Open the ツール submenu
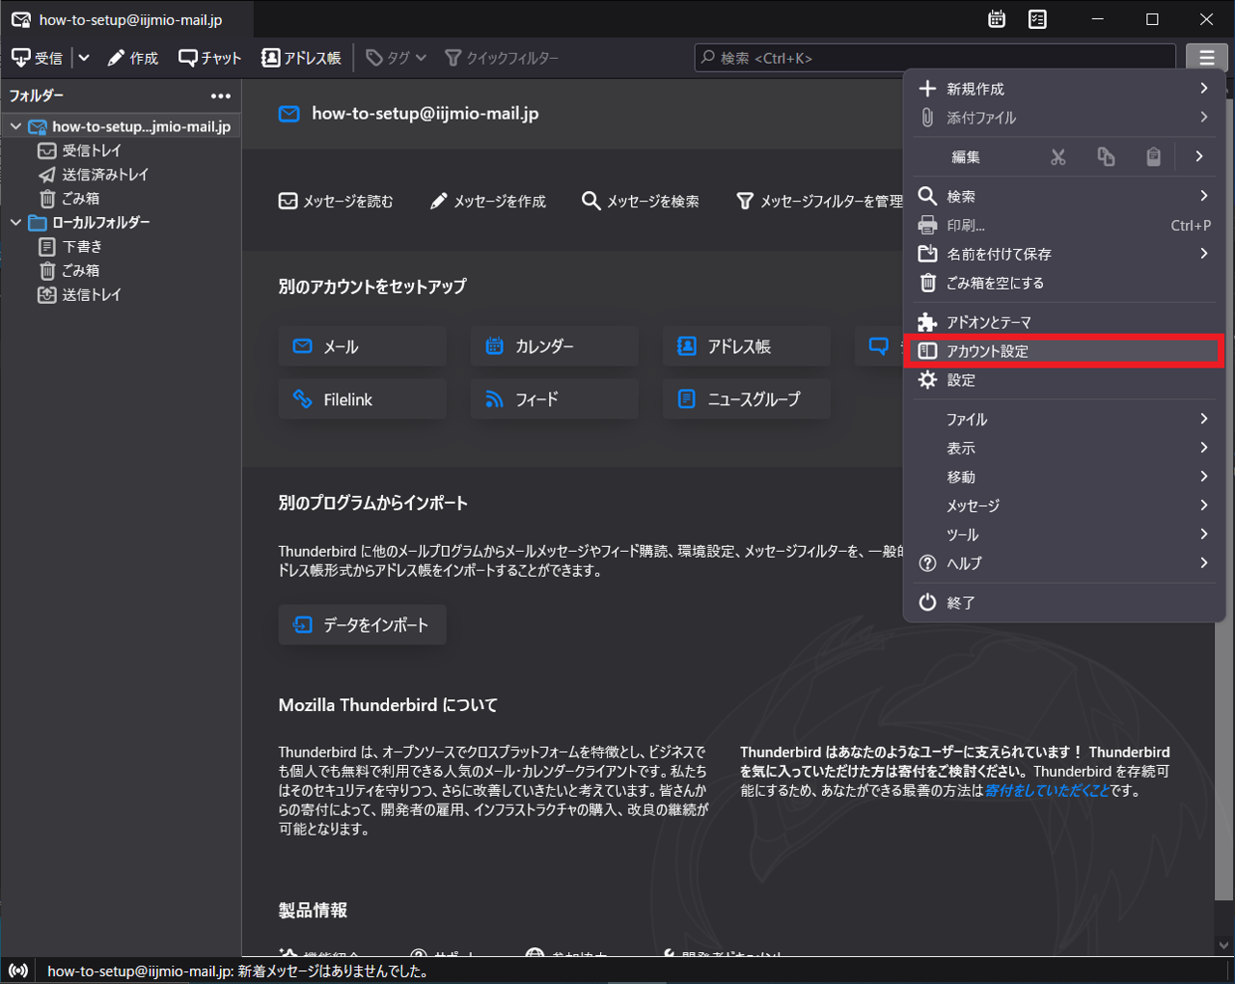The image size is (1235, 984). [1064, 534]
